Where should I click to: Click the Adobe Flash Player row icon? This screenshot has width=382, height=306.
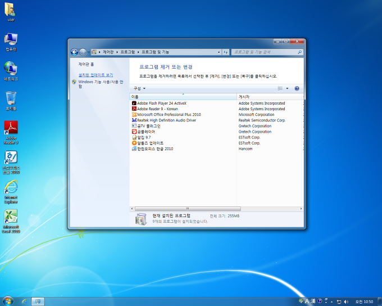[x=134, y=103]
